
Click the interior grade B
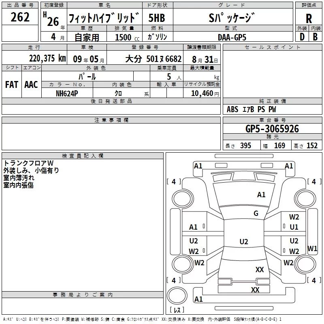click(315, 37)
